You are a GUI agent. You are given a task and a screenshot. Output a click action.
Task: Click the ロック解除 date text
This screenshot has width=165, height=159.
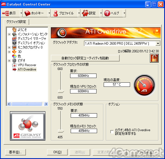pyautogui.click(x=138, y=51)
